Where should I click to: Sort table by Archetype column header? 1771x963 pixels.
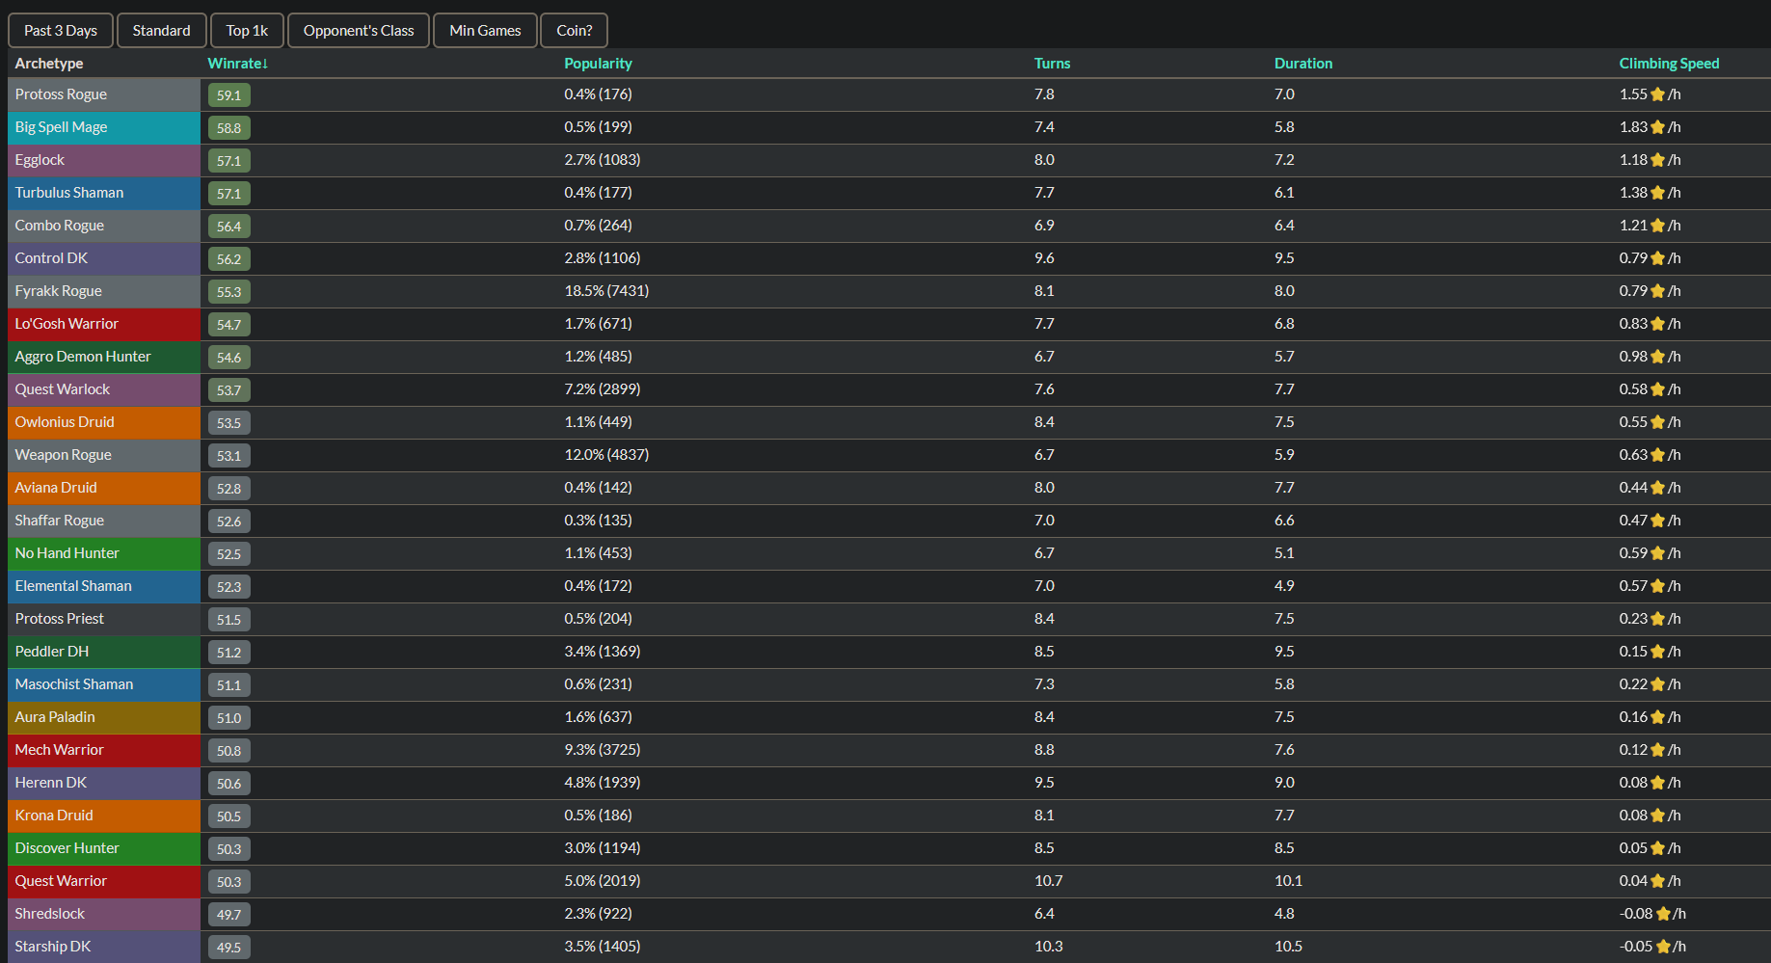tap(49, 64)
